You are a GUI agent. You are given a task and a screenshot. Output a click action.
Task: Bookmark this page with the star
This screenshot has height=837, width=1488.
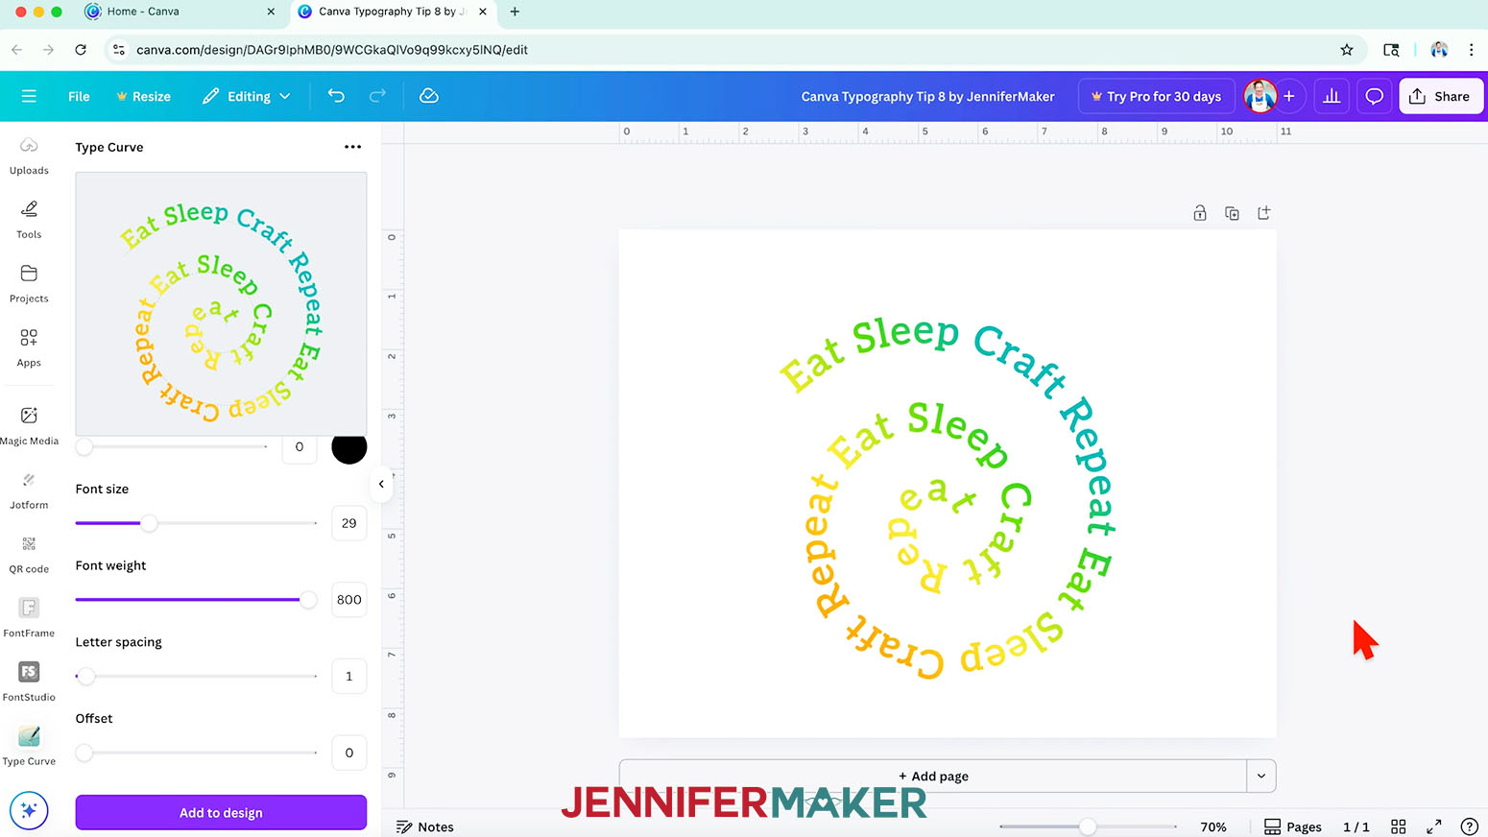pos(1347,50)
